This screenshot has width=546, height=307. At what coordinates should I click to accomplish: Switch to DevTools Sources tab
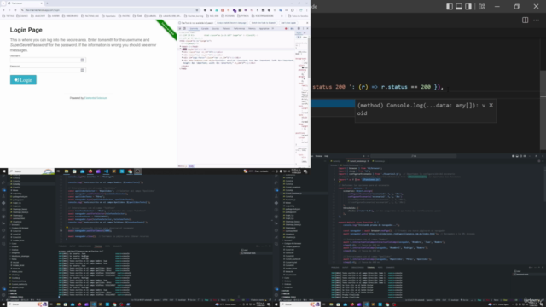click(x=216, y=28)
